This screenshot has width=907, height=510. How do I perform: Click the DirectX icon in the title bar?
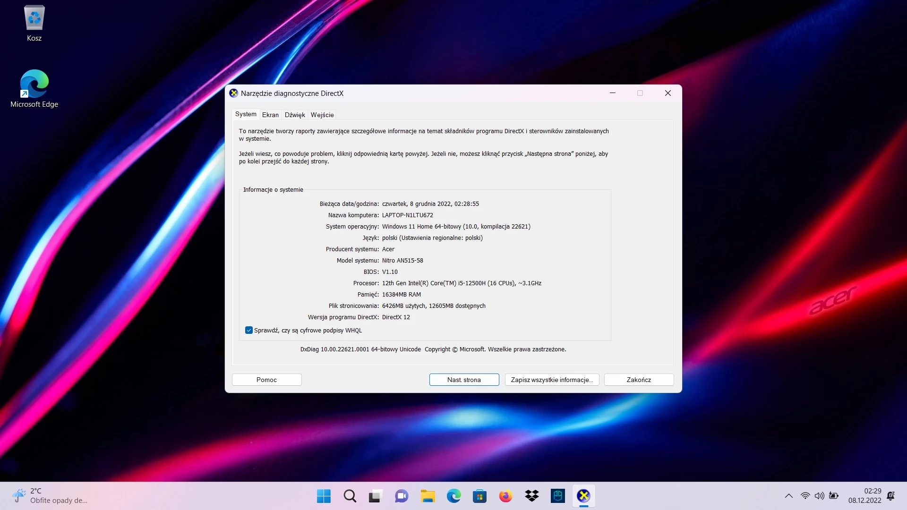point(233,93)
